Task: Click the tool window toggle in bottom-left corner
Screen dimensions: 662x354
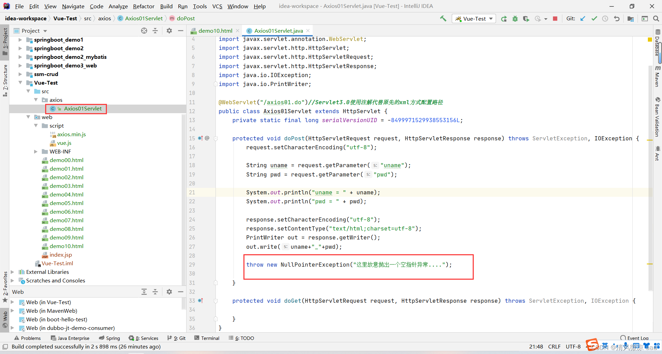Action: pyautogui.click(x=5, y=347)
